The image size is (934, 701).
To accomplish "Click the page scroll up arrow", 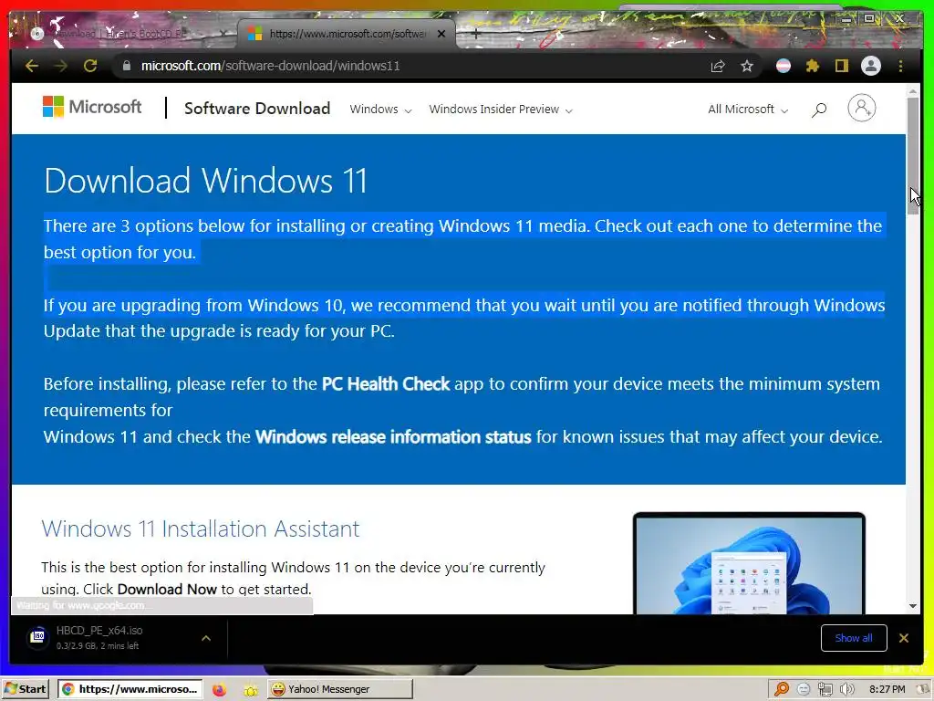I will click(912, 91).
